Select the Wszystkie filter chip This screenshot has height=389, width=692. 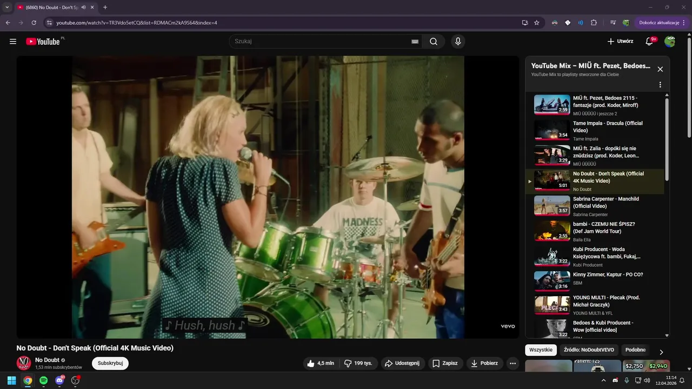(x=541, y=350)
